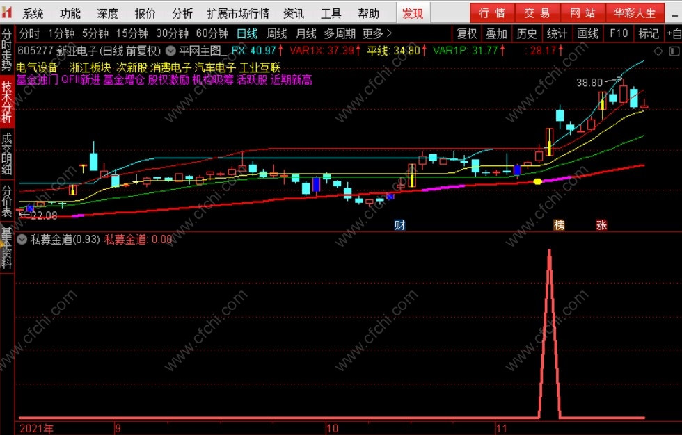This screenshot has height=435, width=682.
Task: Click the 叠加 toolbar button
Action: click(x=497, y=33)
